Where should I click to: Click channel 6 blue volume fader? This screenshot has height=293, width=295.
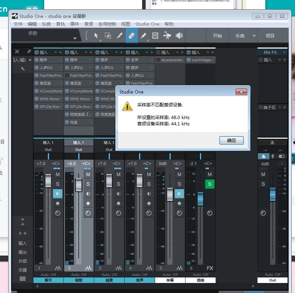click(200, 199)
